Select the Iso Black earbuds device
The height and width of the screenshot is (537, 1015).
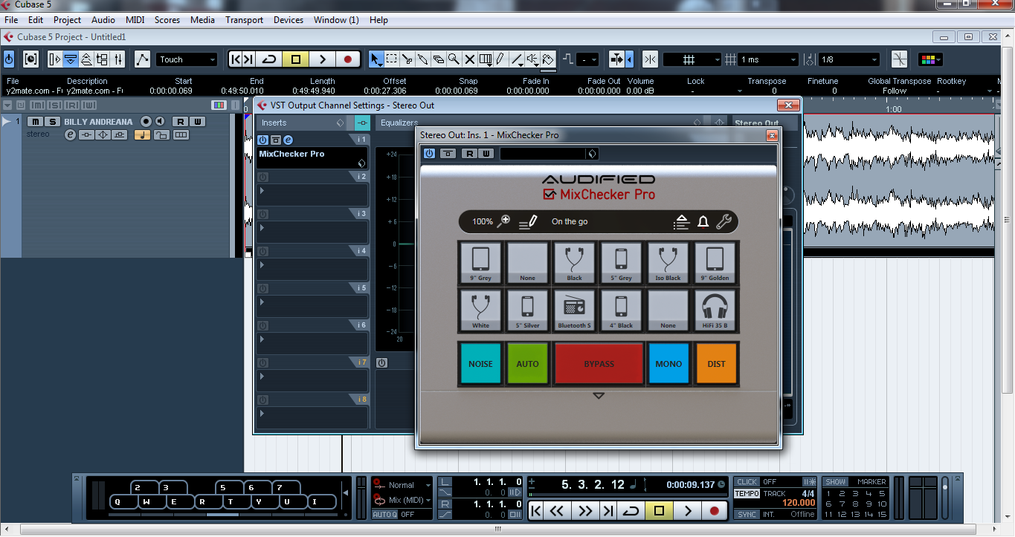[668, 263]
